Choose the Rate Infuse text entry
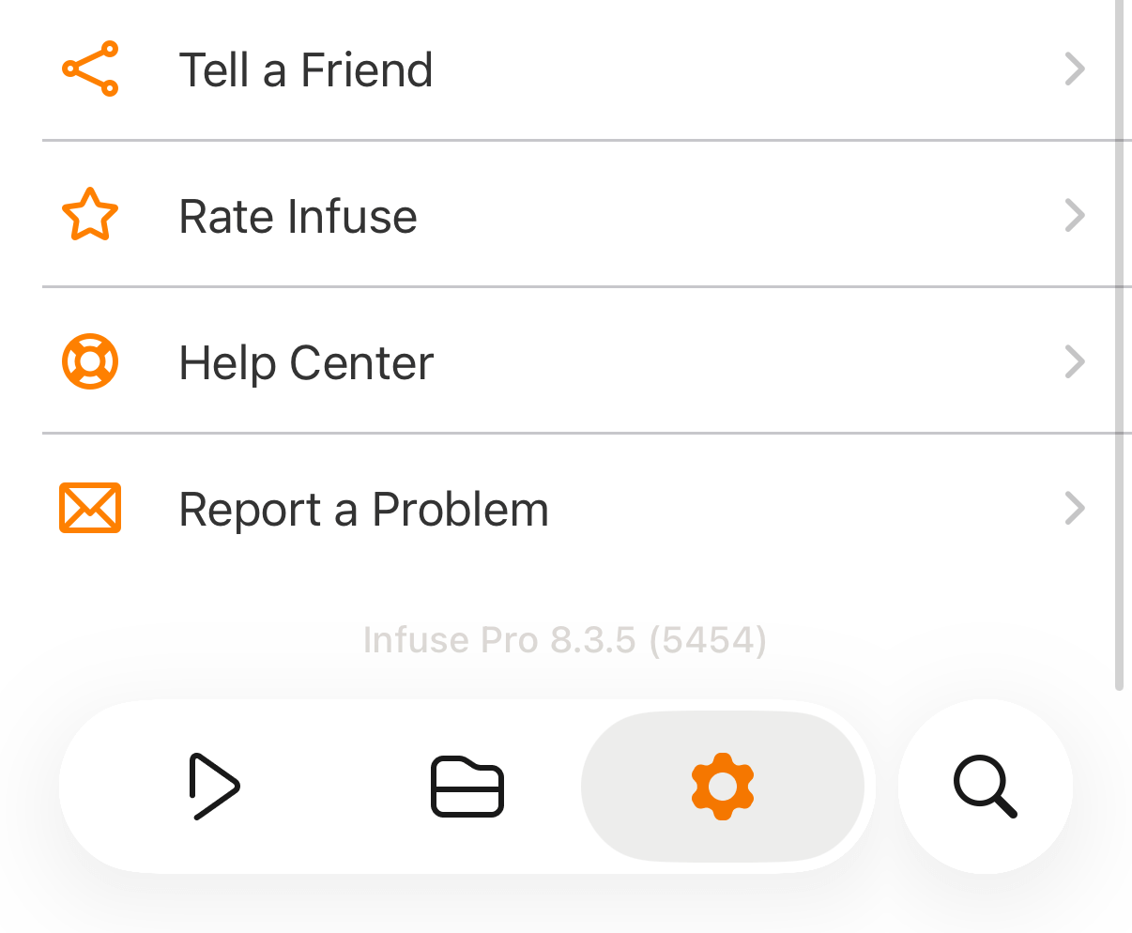 298,217
